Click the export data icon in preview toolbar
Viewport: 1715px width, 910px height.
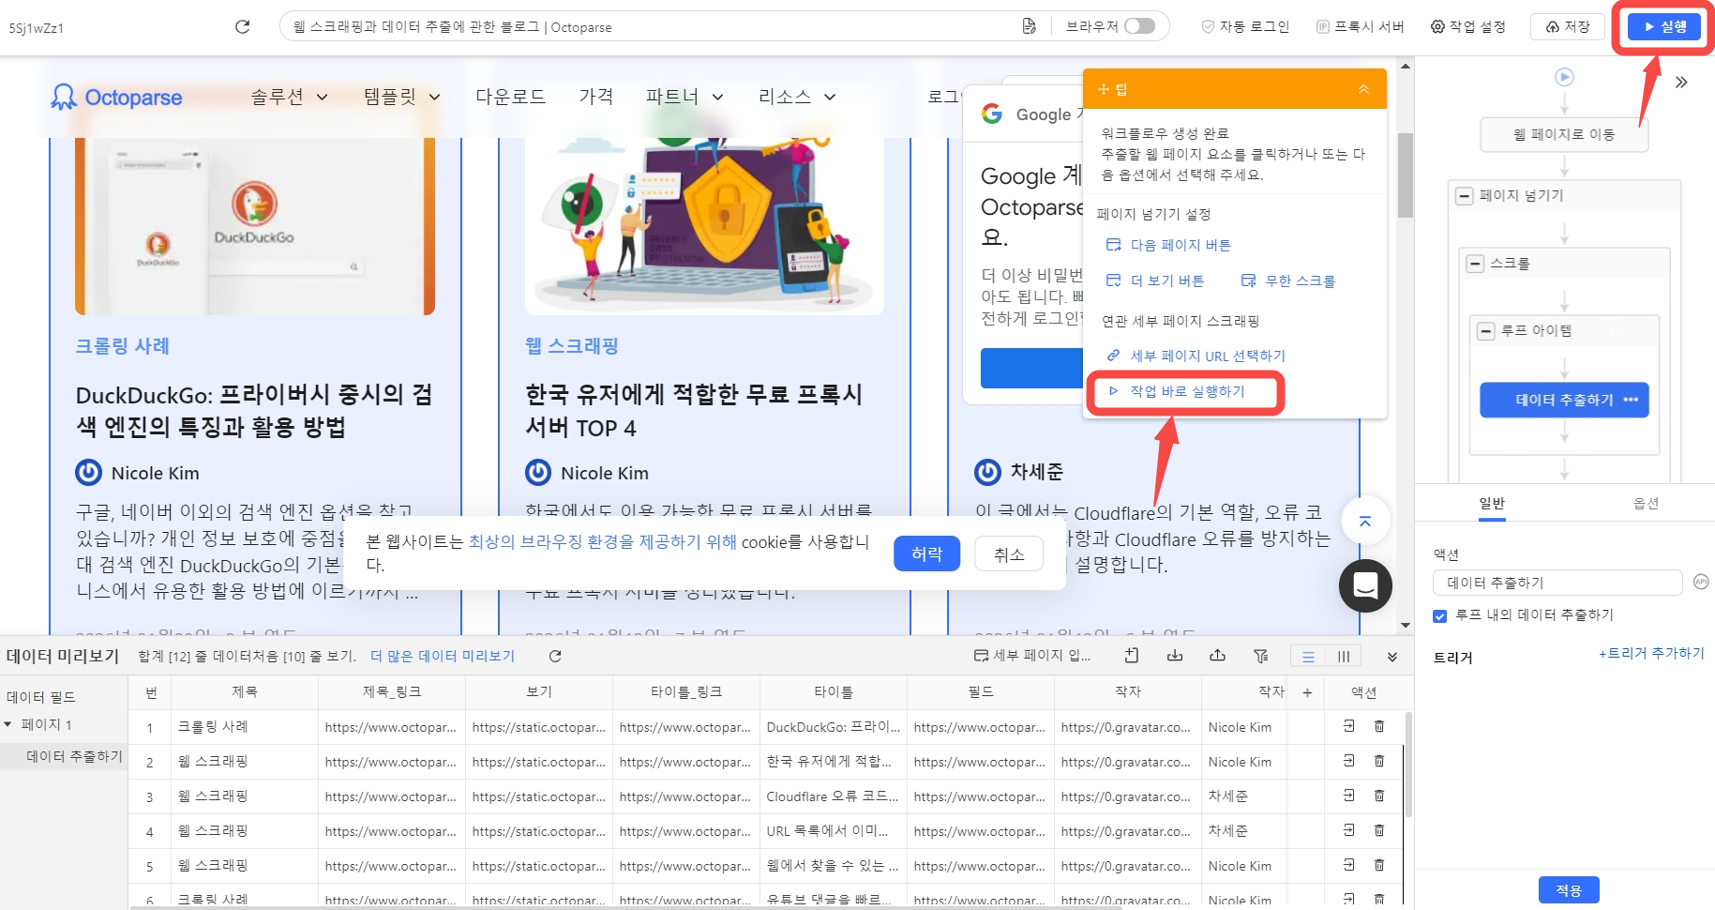(x=1217, y=656)
